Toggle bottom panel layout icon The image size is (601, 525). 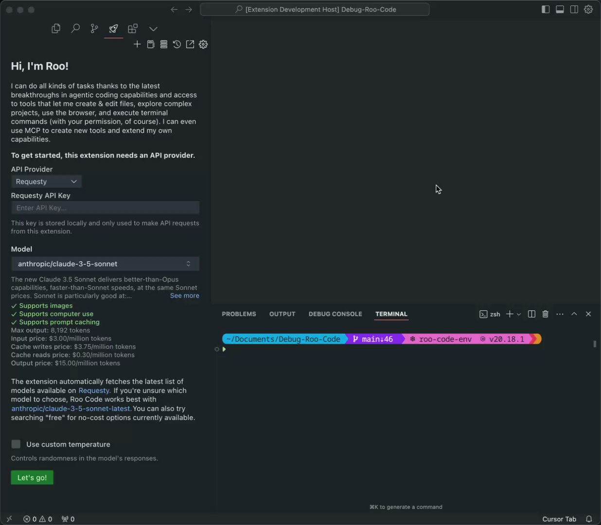click(560, 9)
